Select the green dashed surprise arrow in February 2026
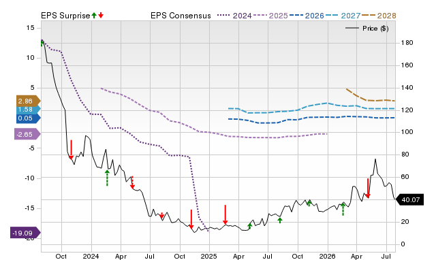The height and width of the screenshot is (260, 436). (x=343, y=209)
